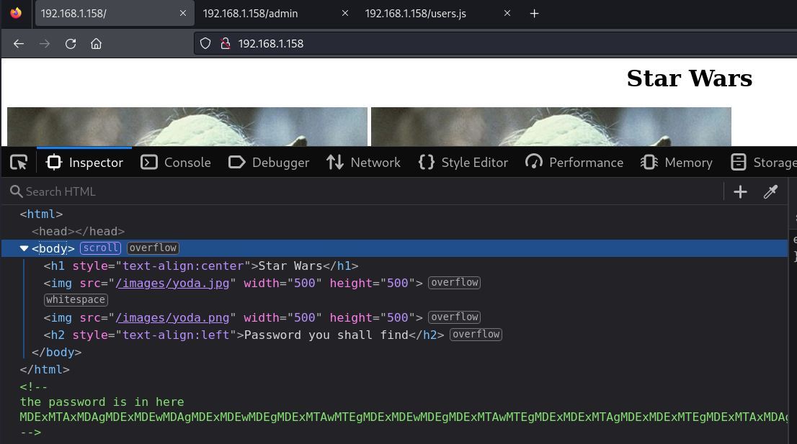Toggle the scroll badge on body
The width and height of the screenshot is (797, 444).
click(101, 248)
